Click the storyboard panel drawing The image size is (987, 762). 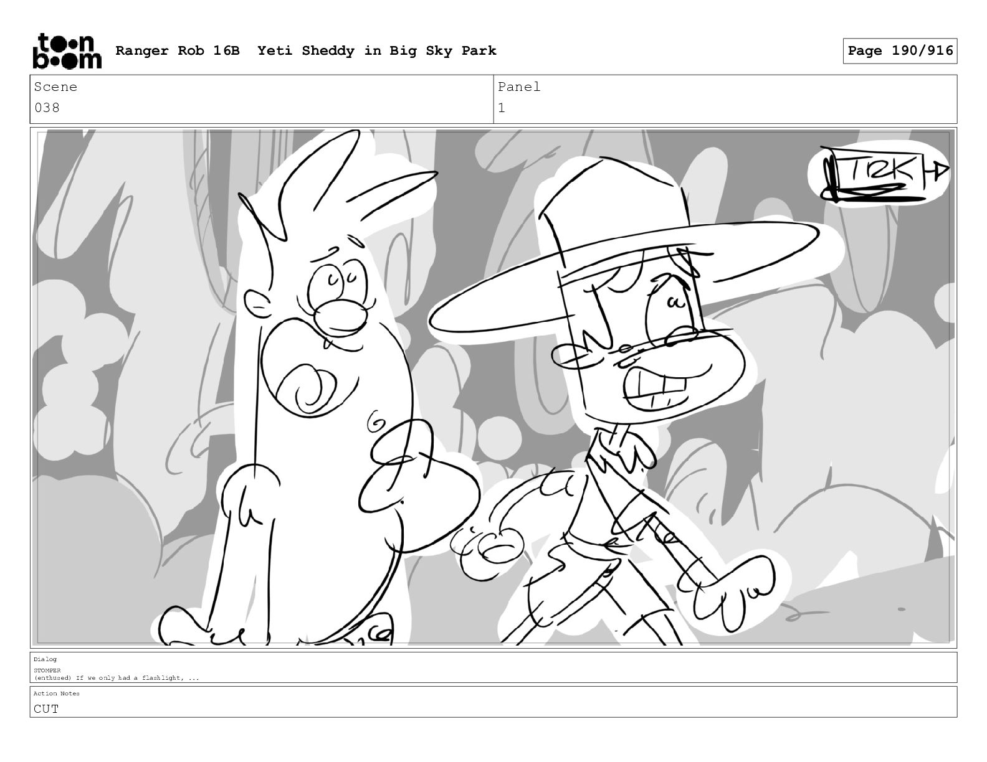pyautogui.click(x=493, y=387)
